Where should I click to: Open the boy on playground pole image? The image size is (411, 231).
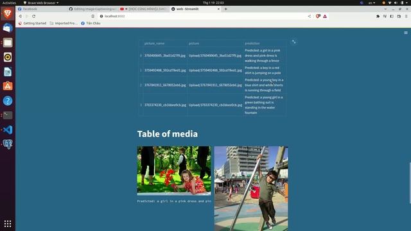pos(251,189)
